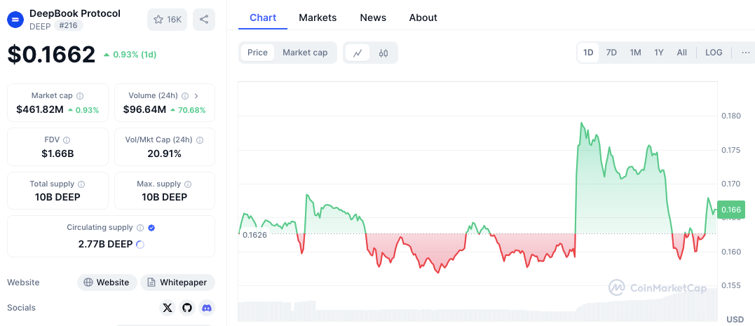Click the 2.77B DEEP circulating supply value
755x326 pixels.
[105, 245]
